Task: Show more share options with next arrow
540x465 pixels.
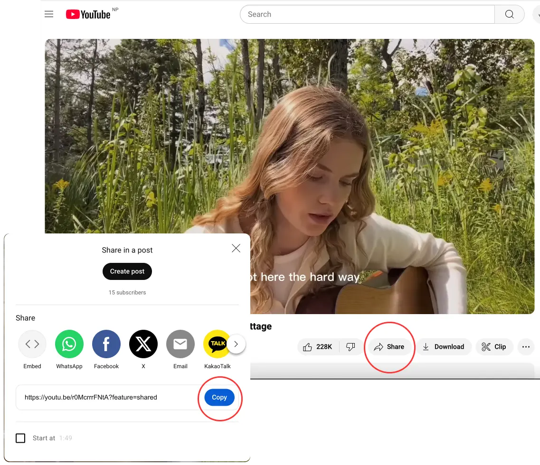Action: pyautogui.click(x=236, y=344)
